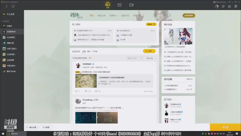Screen dimensions: 241x136
Task: Open the 第26期 video link
Action: 178,52
